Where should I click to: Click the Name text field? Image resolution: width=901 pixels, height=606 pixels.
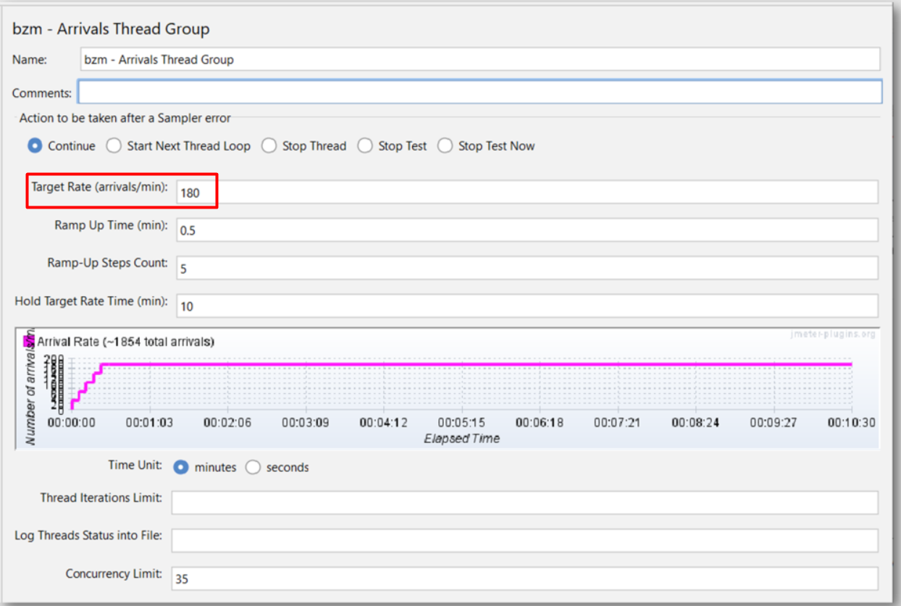click(x=479, y=59)
